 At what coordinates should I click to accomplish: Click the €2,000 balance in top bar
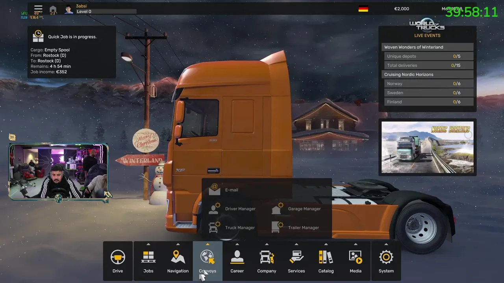click(402, 9)
